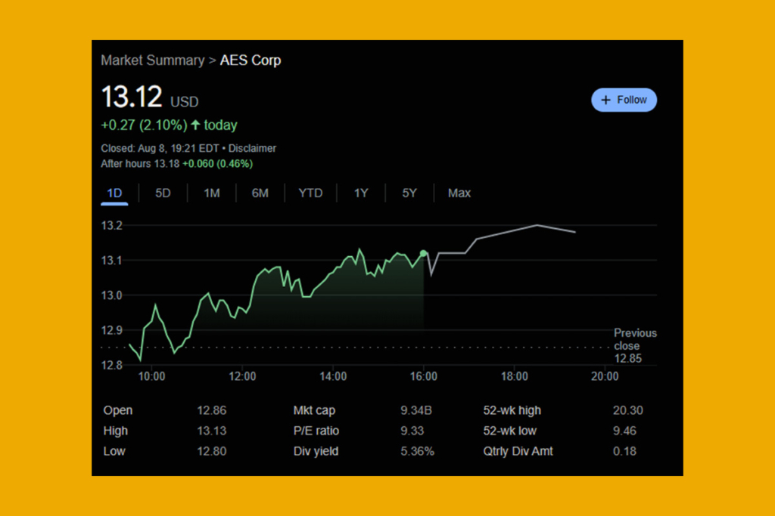Click the Follow button for AES Corp
This screenshot has width=775, height=516.
624,99
